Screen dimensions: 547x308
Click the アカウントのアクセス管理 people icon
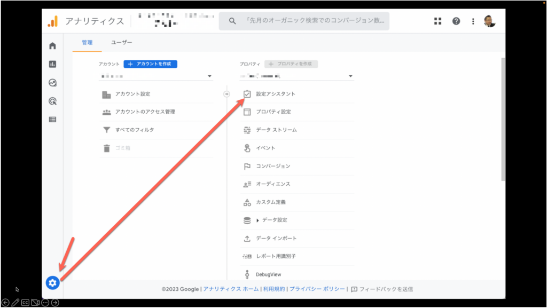tap(106, 112)
